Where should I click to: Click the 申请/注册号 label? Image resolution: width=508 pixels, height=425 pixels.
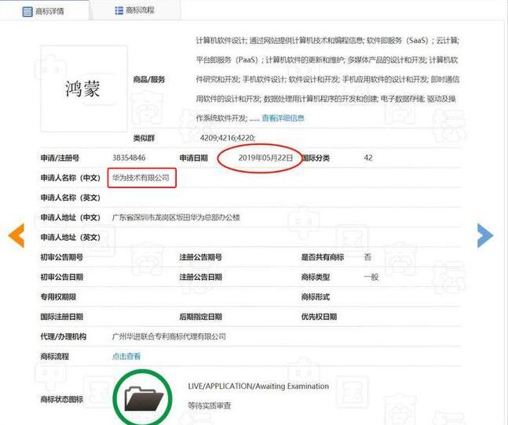[x=60, y=158]
